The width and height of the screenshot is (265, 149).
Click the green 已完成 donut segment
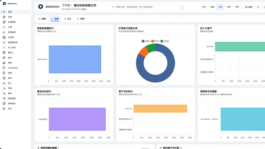click(151, 47)
